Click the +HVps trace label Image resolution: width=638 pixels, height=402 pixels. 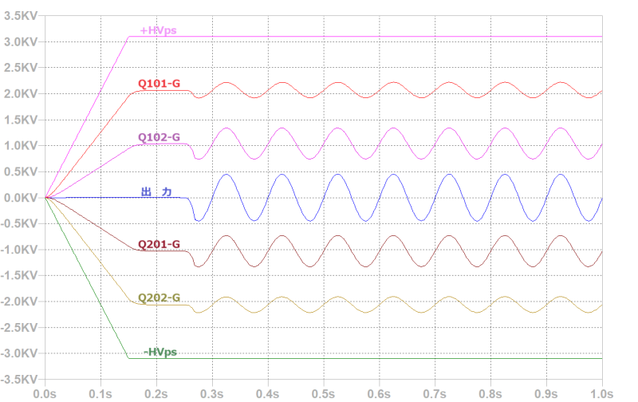[x=158, y=30]
